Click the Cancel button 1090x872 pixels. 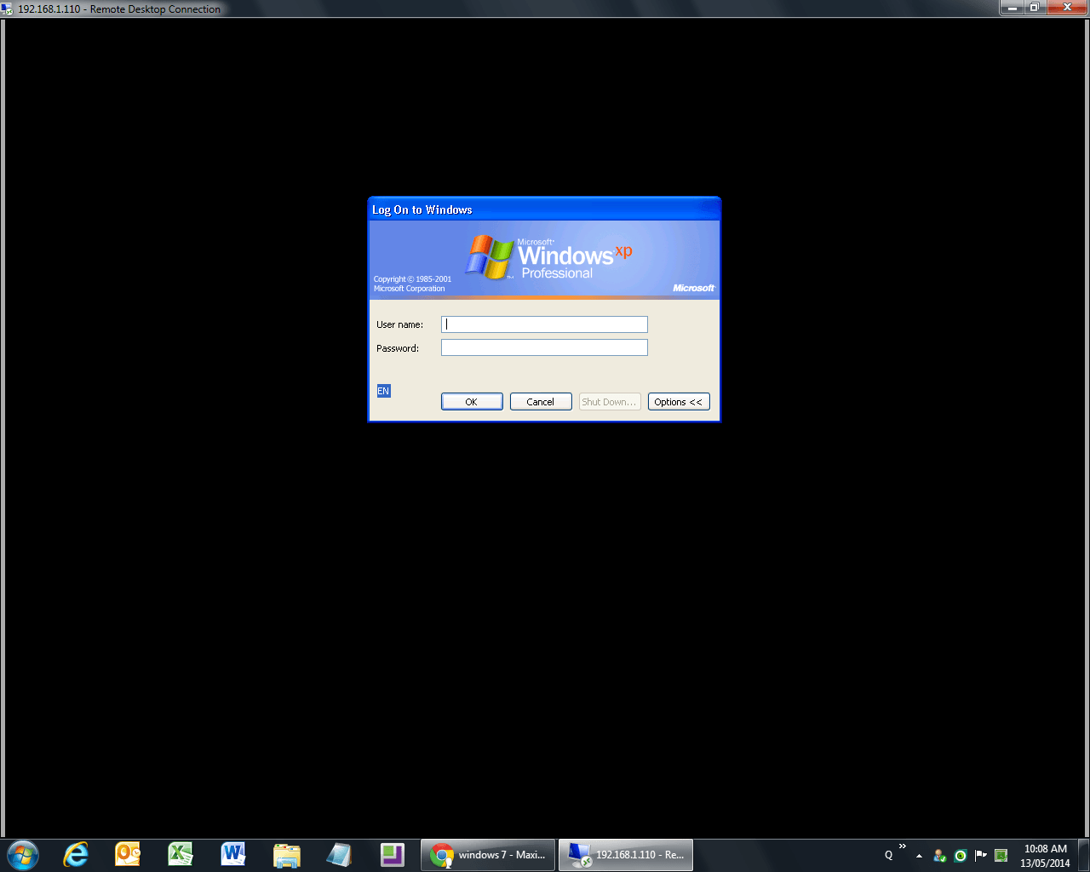(541, 402)
